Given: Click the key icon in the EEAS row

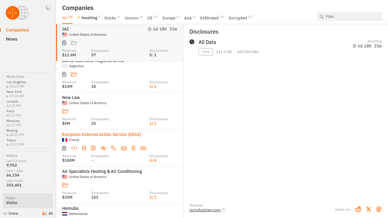Looking at the screenshot, I should [113, 148].
